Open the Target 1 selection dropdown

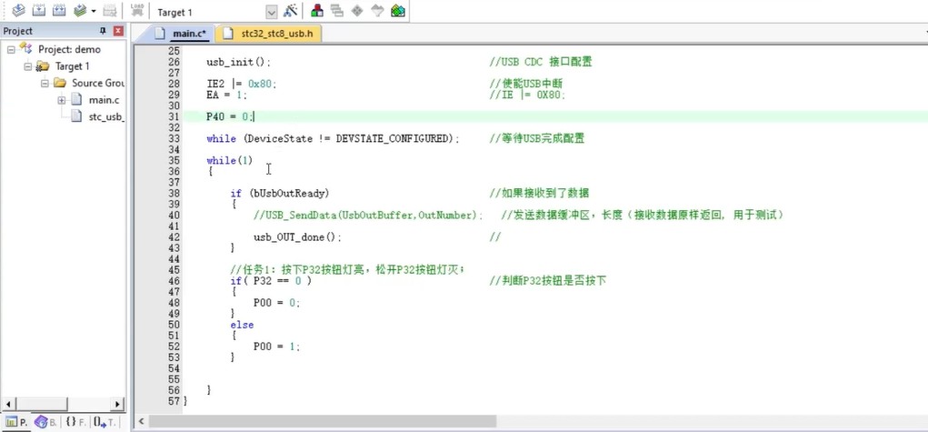point(272,12)
